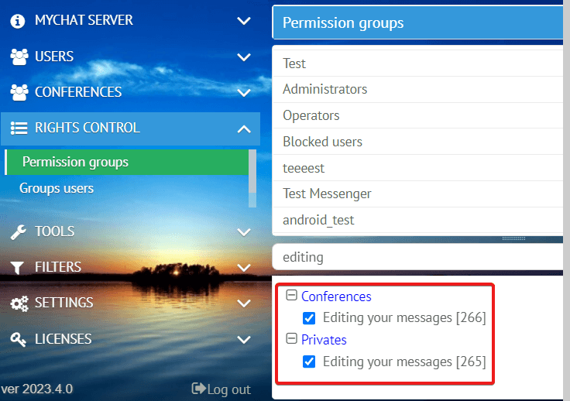
Task: Expand the Users menu chevron
Action: click(x=244, y=57)
